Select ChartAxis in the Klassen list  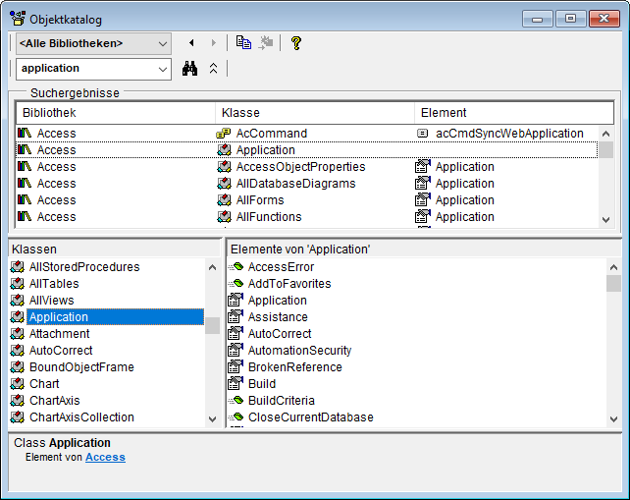coord(55,401)
